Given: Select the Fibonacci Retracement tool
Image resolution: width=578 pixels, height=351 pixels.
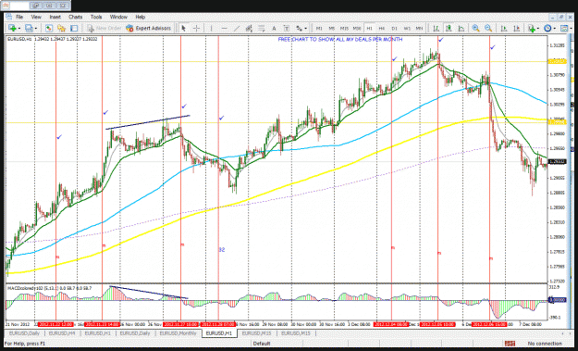Looking at the screenshot, I should coord(262,28).
